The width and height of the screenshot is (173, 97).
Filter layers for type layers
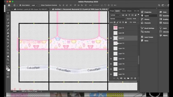[x=129, y=15]
